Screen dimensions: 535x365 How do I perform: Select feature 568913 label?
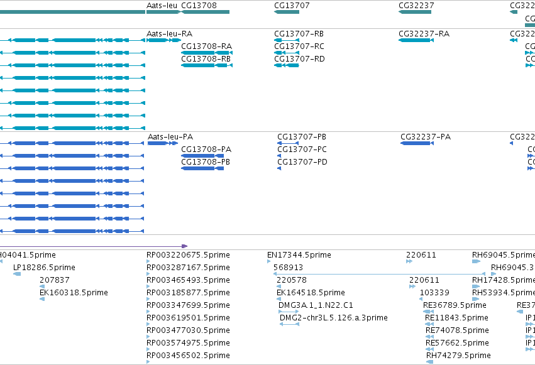(289, 268)
